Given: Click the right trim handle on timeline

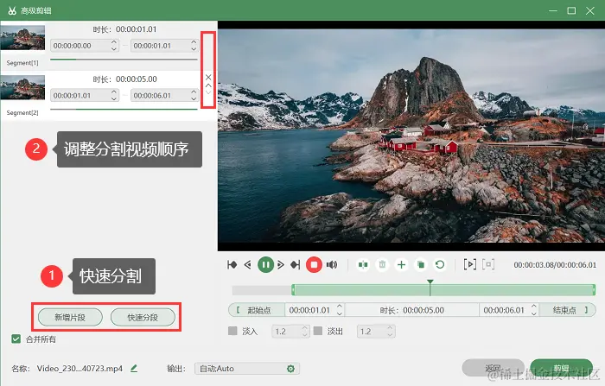Looking at the screenshot, I should (594, 290).
